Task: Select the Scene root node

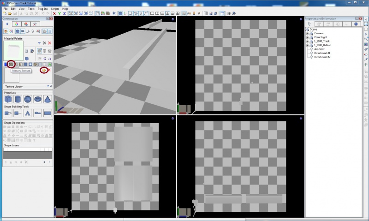Action: coord(313,30)
